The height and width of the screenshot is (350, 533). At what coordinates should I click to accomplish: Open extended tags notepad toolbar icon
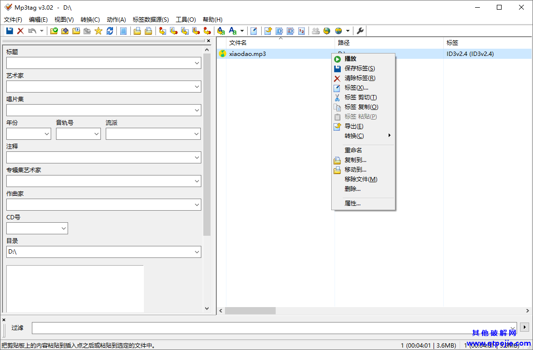[x=253, y=31]
